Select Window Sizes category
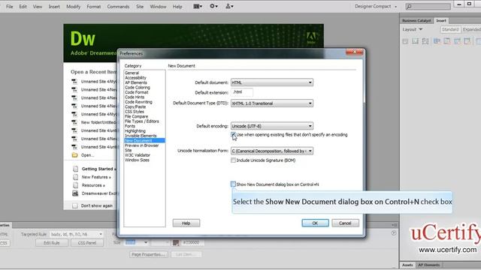The width and height of the screenshot is (481, 270). click(x=137, y=160)
